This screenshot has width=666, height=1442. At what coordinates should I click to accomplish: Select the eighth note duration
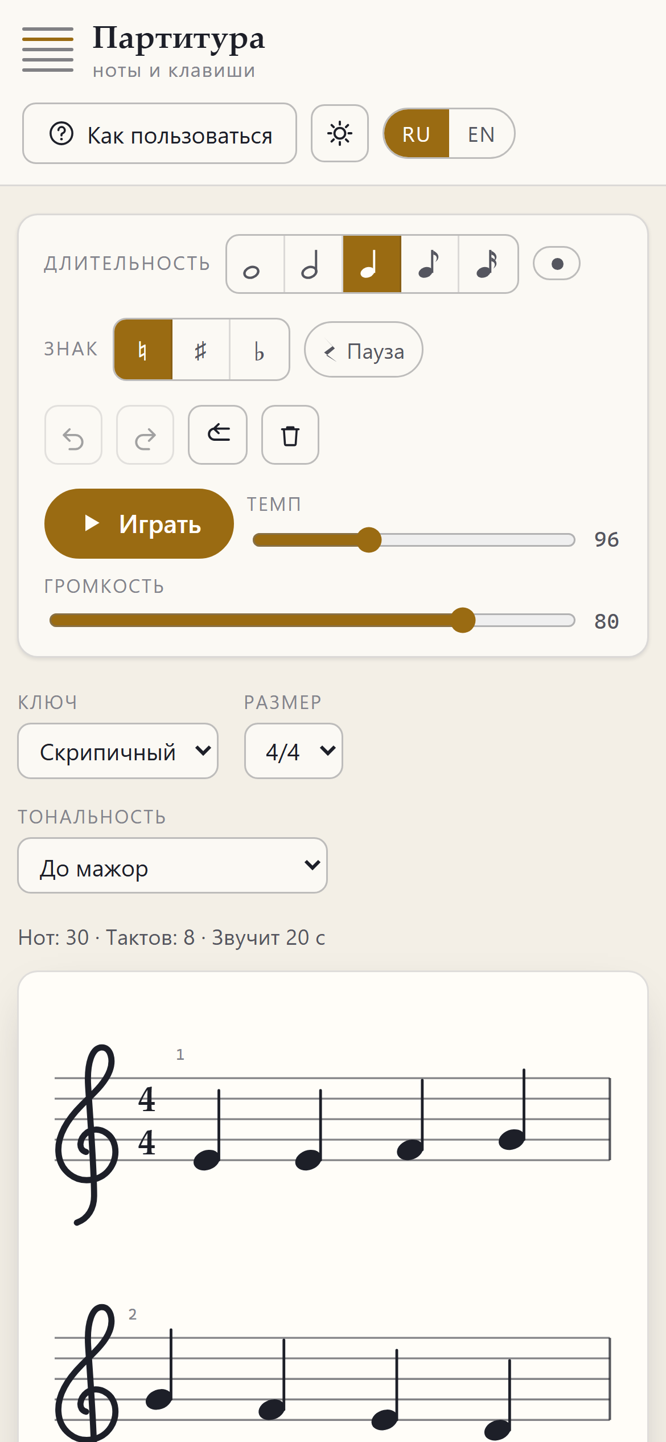tap(430, 264)
